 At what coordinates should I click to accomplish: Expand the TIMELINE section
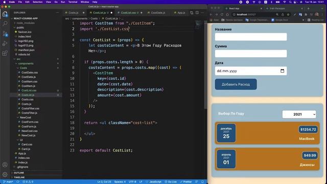pos(19,177)
